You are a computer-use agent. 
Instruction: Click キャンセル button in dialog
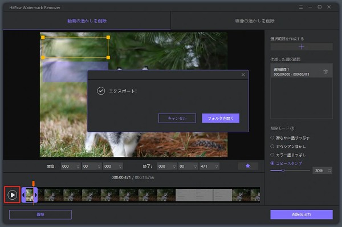coord(177,118)
